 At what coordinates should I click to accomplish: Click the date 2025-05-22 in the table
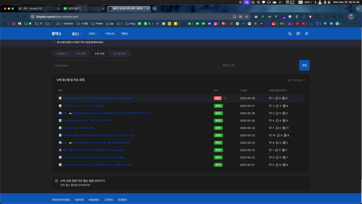point(247,158)
